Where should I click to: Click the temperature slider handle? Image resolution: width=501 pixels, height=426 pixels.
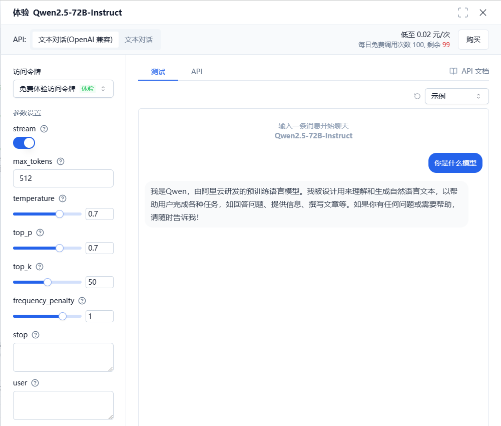pyautogui.click(x=60, y=214)
